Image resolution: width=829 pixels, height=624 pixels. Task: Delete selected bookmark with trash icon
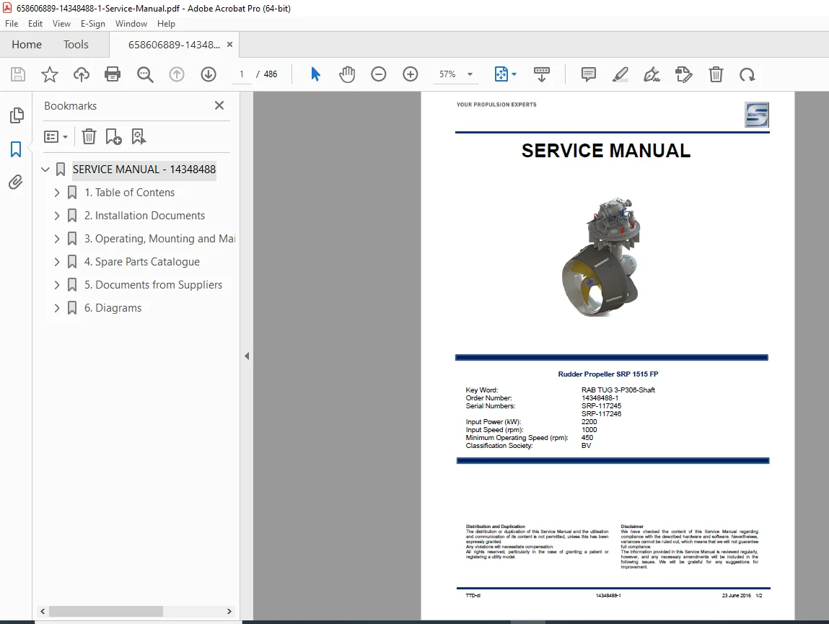click(89, 137)
